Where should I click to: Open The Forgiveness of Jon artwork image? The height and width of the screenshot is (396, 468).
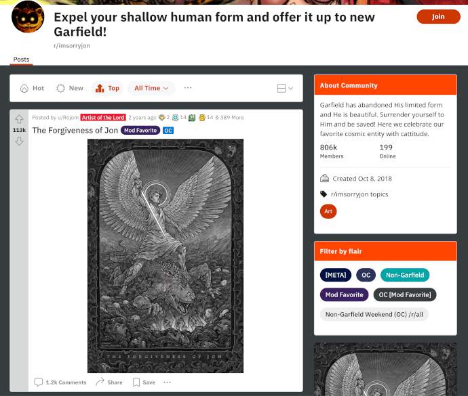pos(165,256)
